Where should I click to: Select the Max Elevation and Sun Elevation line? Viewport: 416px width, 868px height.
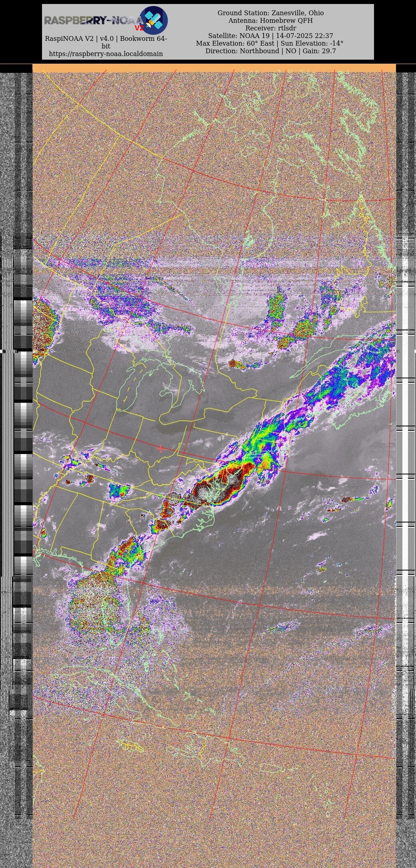tap(270, 43)
